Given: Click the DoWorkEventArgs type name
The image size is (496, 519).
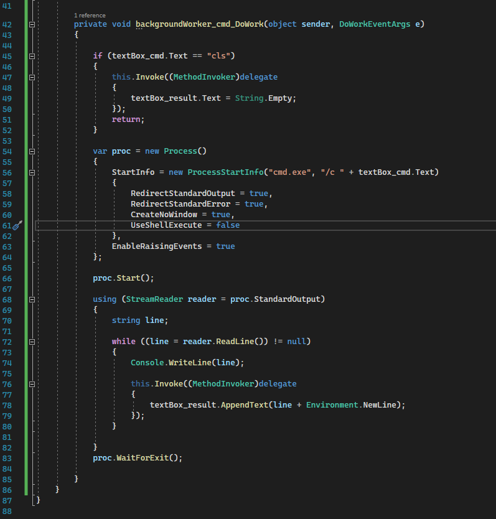Looking at the screenshot, I should pos(375,24).
